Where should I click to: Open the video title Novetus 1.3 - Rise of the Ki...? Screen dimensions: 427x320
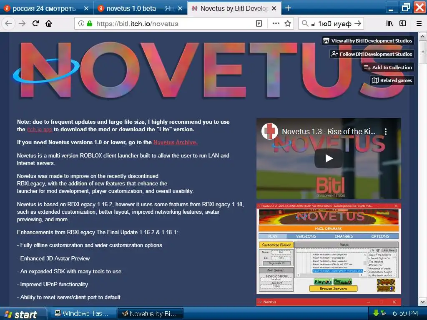pyautogui.click(x=329, y=131)
